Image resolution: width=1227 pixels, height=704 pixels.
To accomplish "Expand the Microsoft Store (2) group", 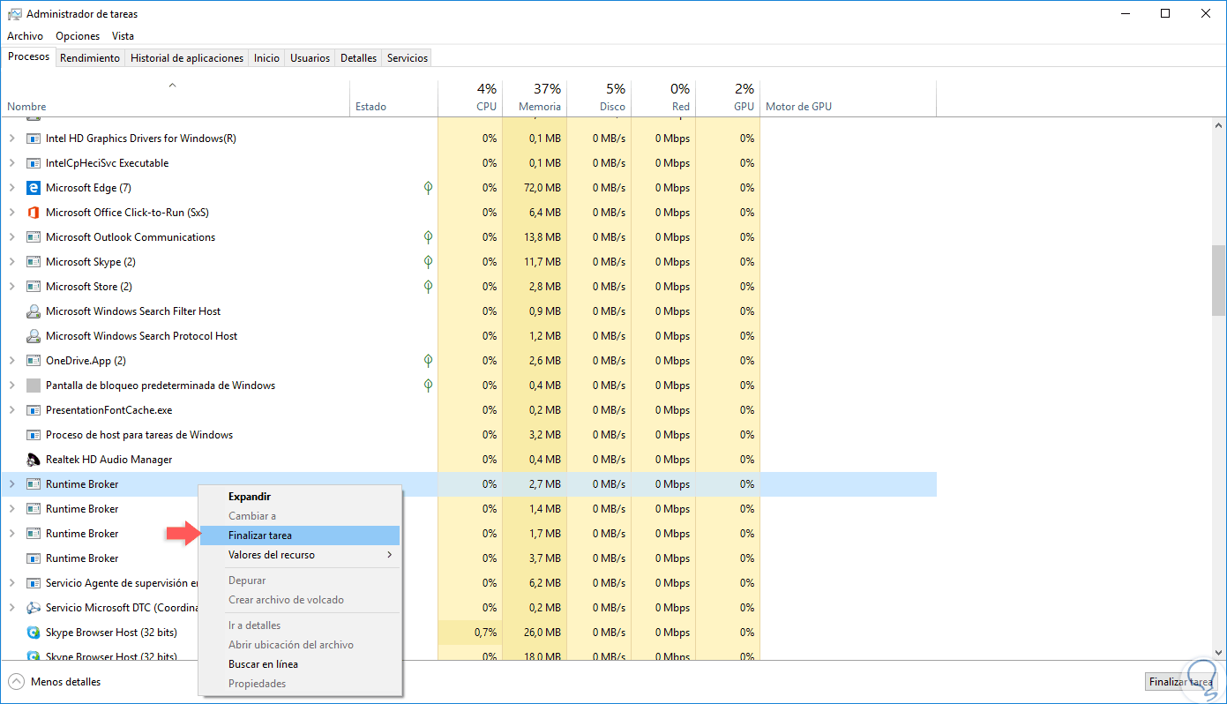I will [x=11, y=287].
